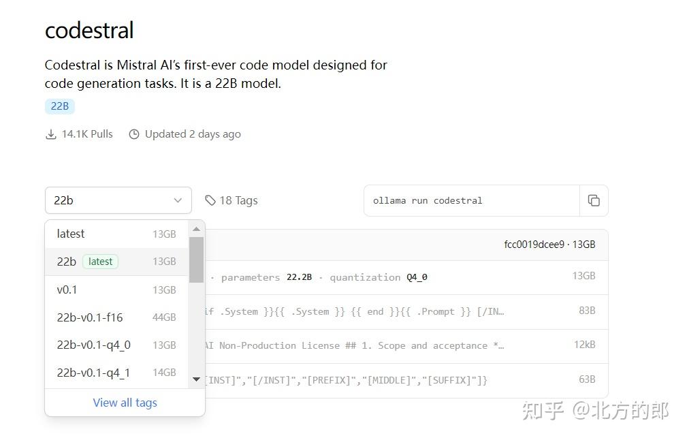
Task: Click the codestral model title
Action: click(x=89, y=30)
